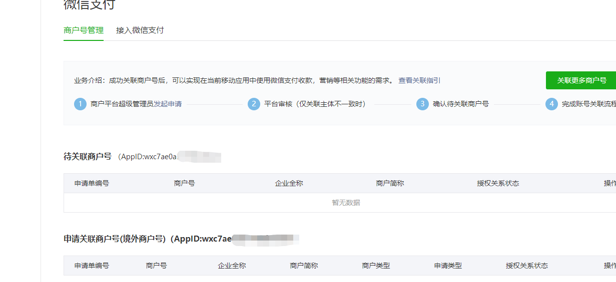This screenshot has width=616, height=282.
Task: Click 完成账号关联流程 step text
Action: (x=589, y=104)
